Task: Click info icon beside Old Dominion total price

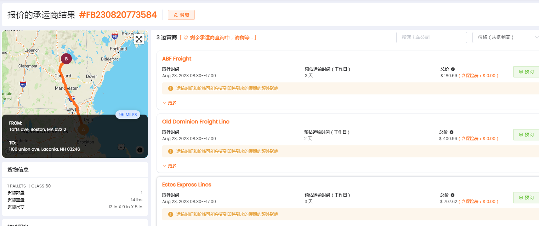Action: tap(451, 132)
